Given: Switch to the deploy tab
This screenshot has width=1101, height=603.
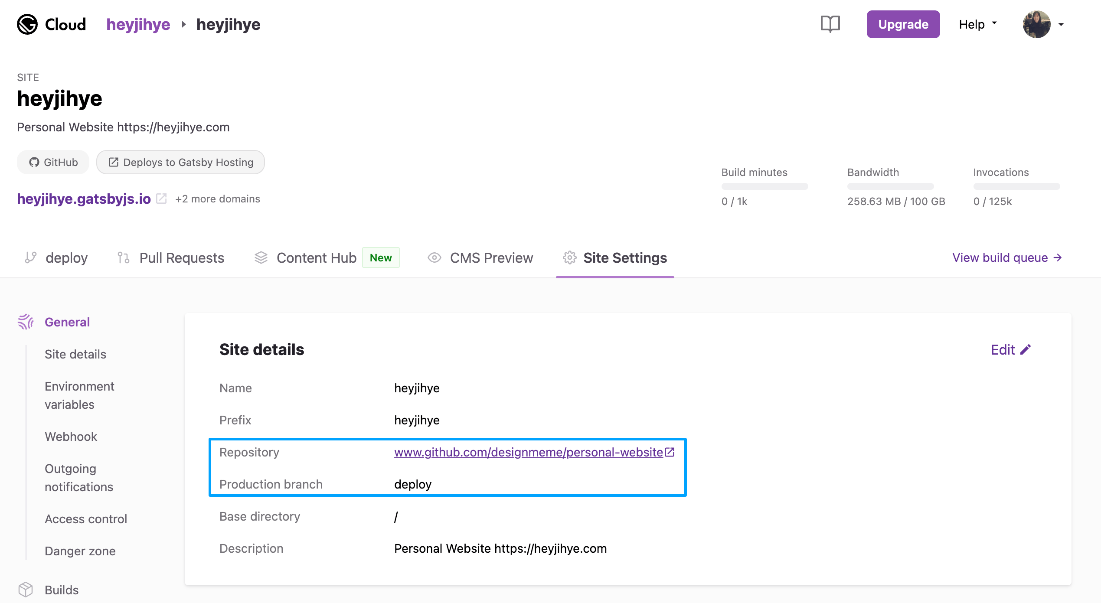Looking at the screenshot, I should coord(56,258).
